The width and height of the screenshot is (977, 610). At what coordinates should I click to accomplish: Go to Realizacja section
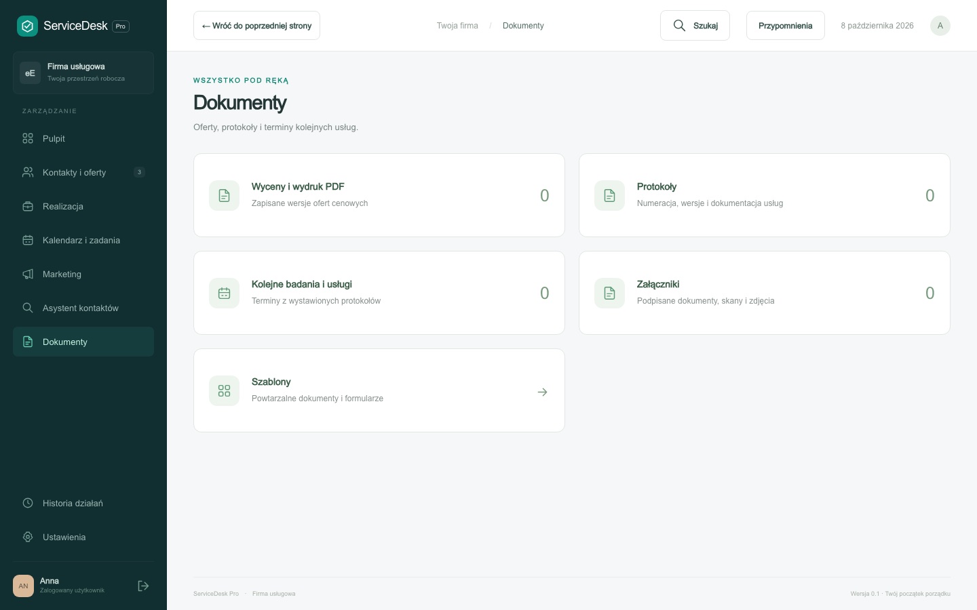pos(83,206)
